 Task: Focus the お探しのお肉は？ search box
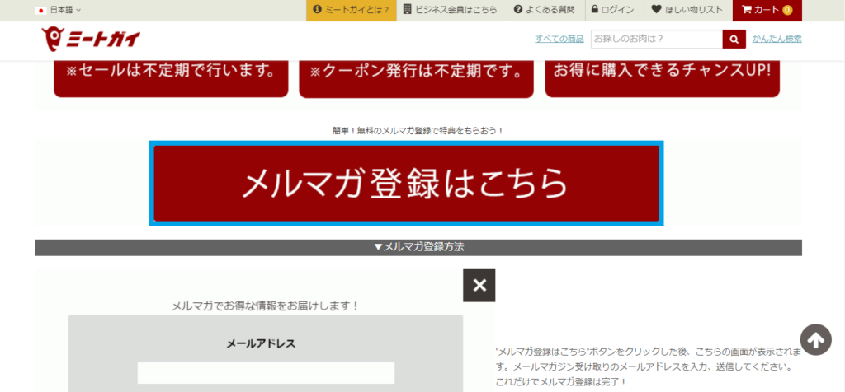[656, 40]
